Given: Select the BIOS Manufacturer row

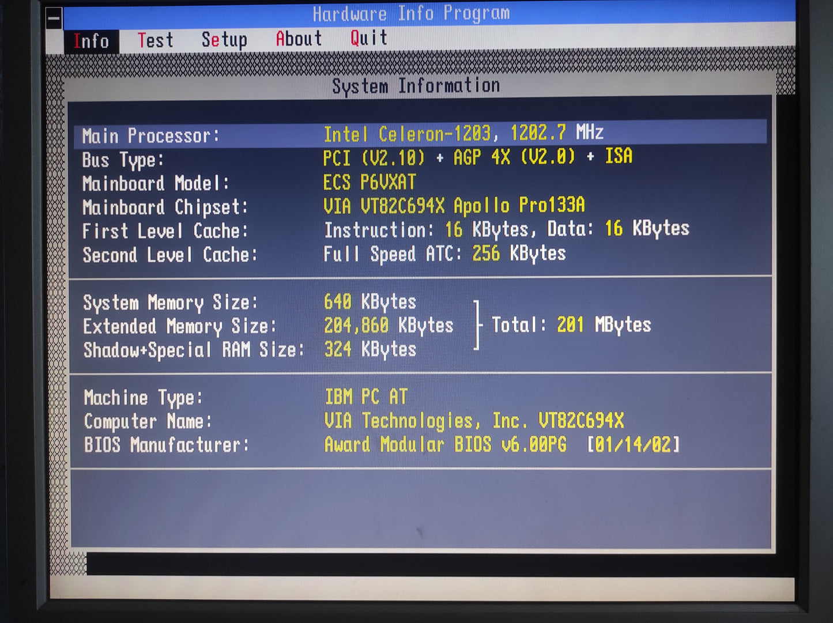Looking at the screenshot, I should [380, 445].
